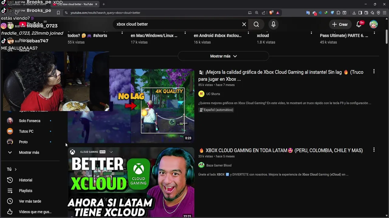Click the '33 k vistas · hace 5 meses' text

point(216,157)
